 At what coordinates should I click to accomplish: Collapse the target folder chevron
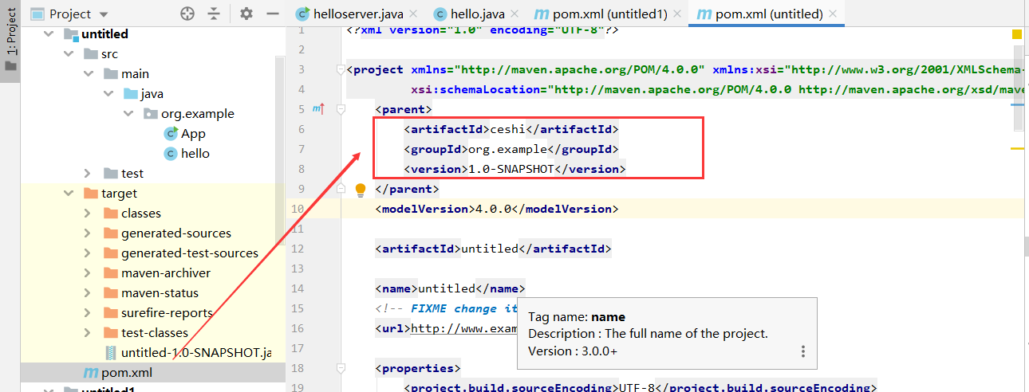[x=69, y=194]
